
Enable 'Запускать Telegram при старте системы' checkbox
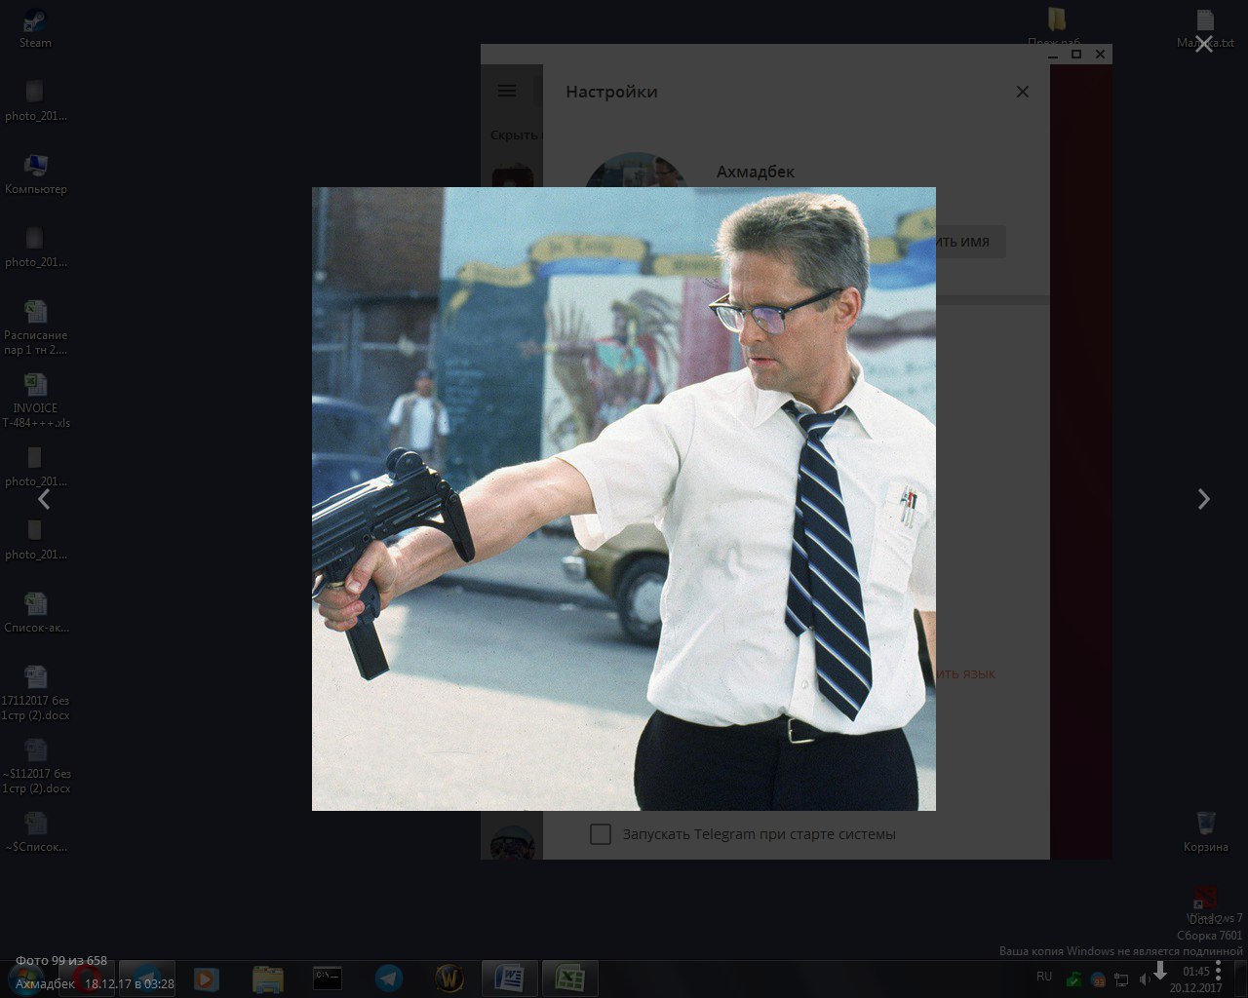click(601, 834)
